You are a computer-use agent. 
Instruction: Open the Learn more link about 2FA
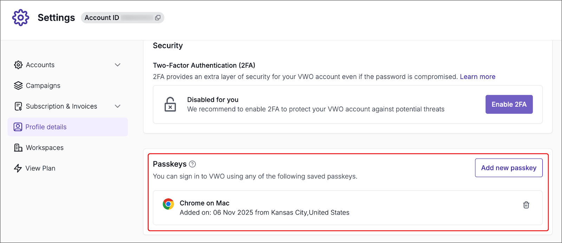click(x=477, y=77)
